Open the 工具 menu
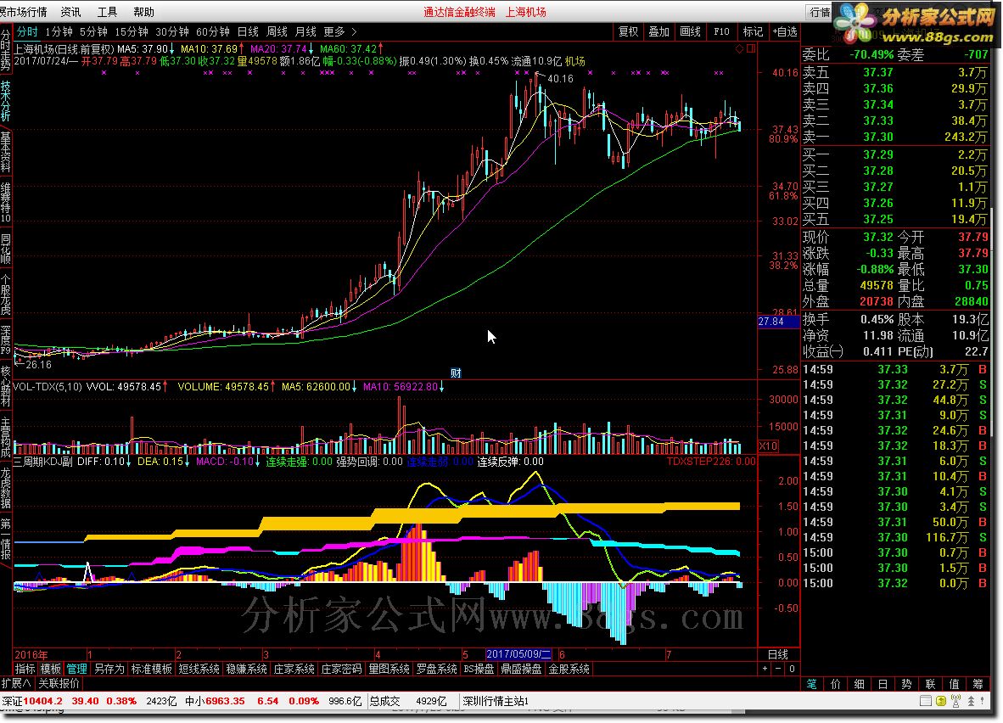This screenshot has width=1003, height=723. 107,12
